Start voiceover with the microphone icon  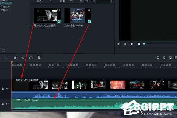coord(164,58)
